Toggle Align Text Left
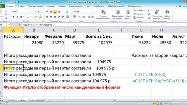This screenshot has height=105, width=187. 47,17
